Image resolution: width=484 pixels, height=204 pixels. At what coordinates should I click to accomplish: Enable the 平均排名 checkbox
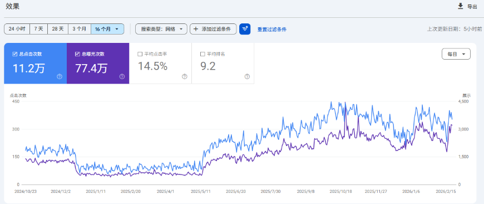tap(203, 54)
